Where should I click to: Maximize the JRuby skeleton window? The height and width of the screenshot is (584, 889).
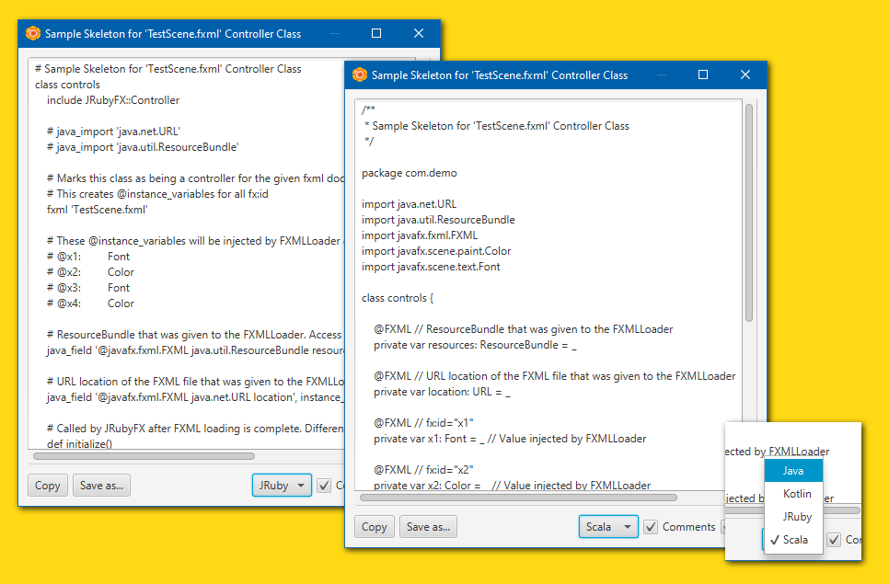click(375, 33)
